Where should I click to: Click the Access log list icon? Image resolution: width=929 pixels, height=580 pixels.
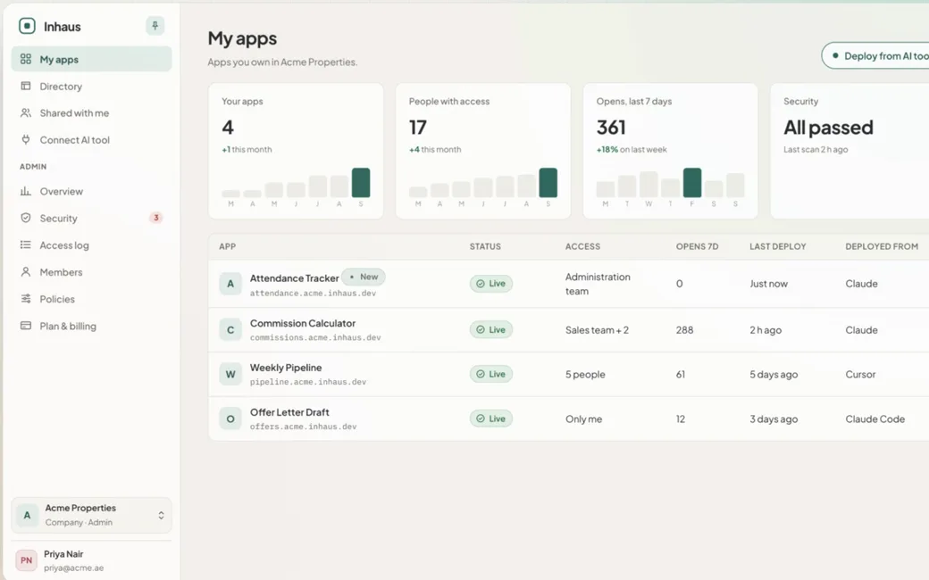tap(26, 244)
